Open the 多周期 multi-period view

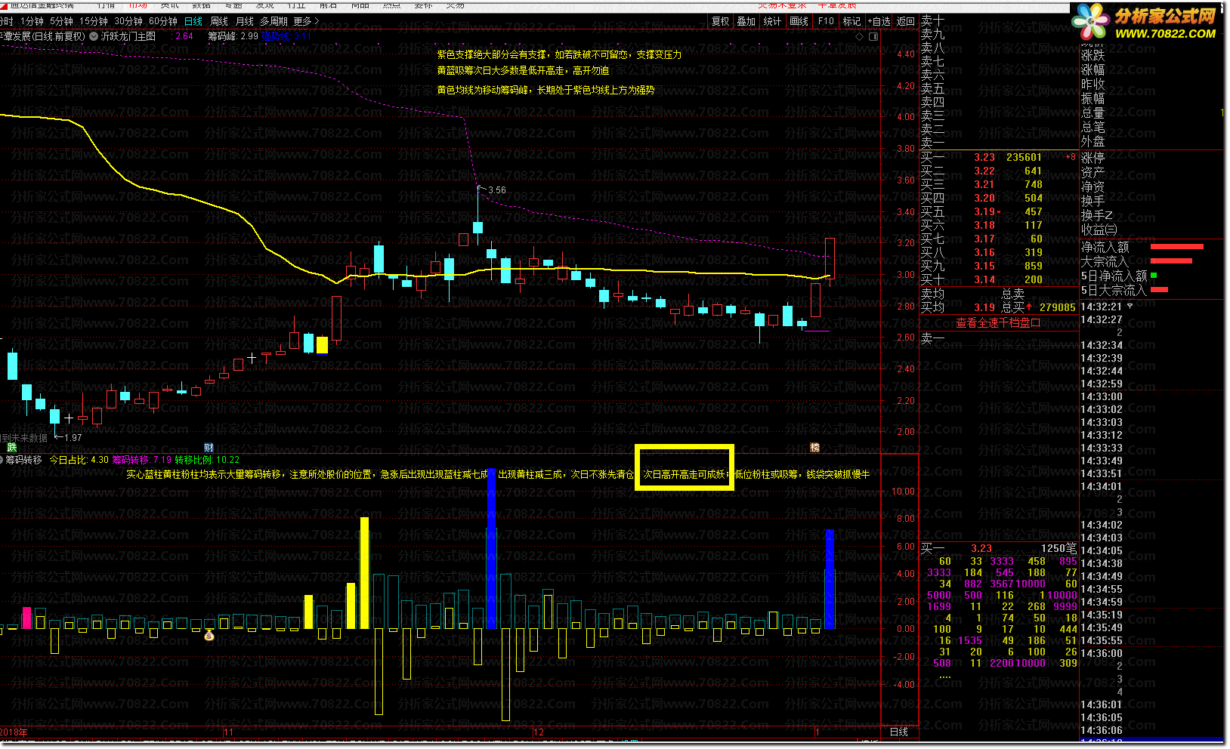coord(274,21)
